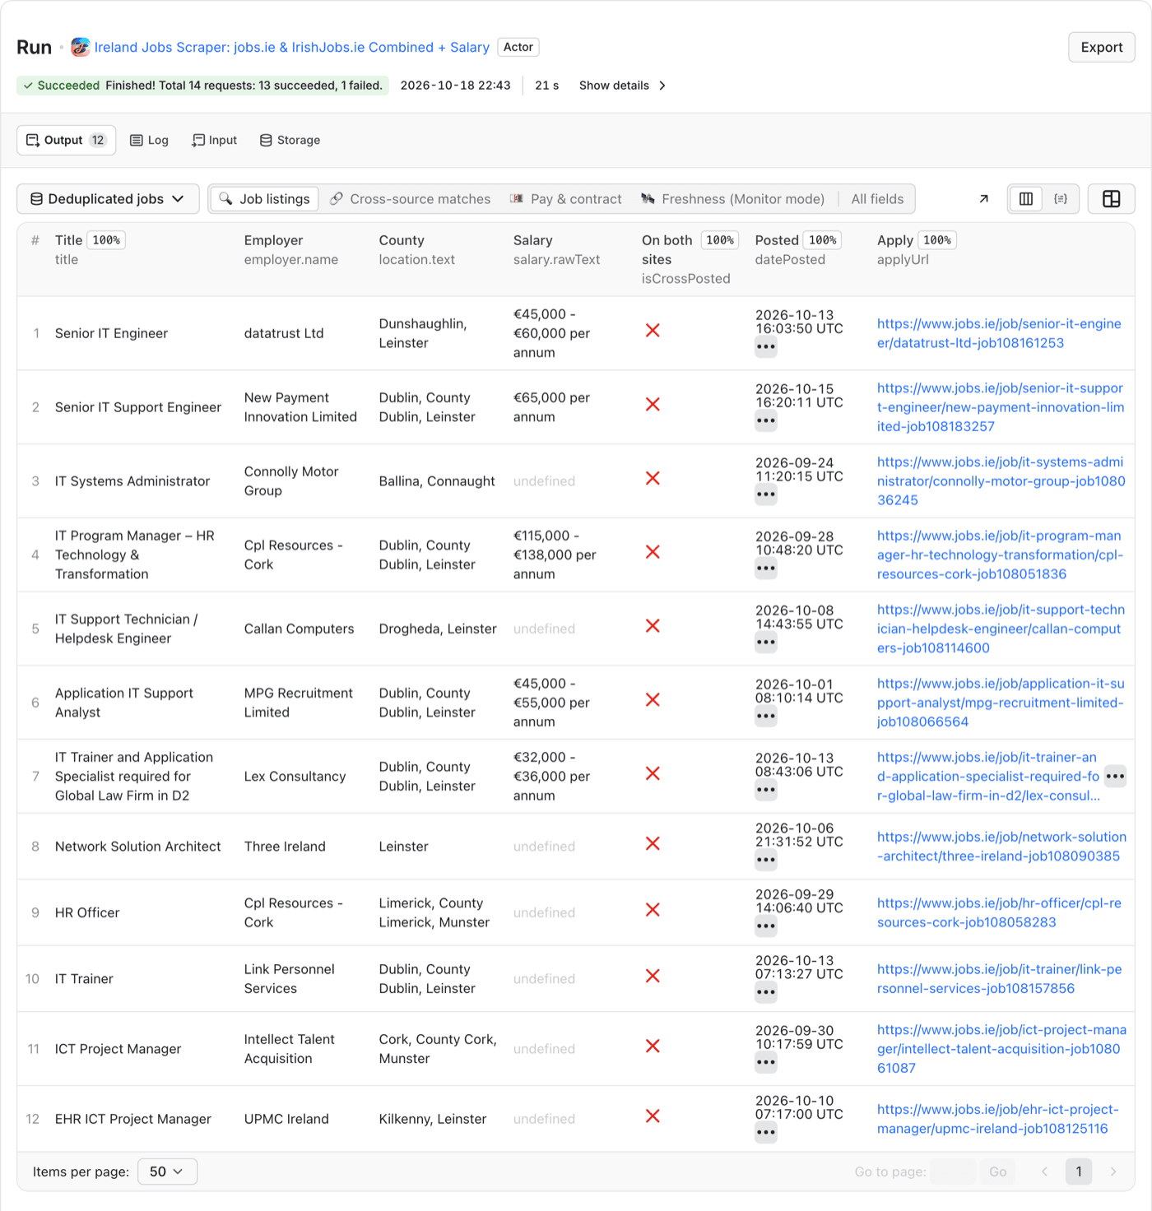This screenshot has height=1211, width=1152.
Task: Open table in fullscreen via arrow icon
Action: click(983, 199)
